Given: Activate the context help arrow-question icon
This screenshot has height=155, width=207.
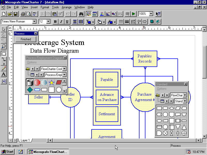Looking at the screenshot, I should coord(158,14).
